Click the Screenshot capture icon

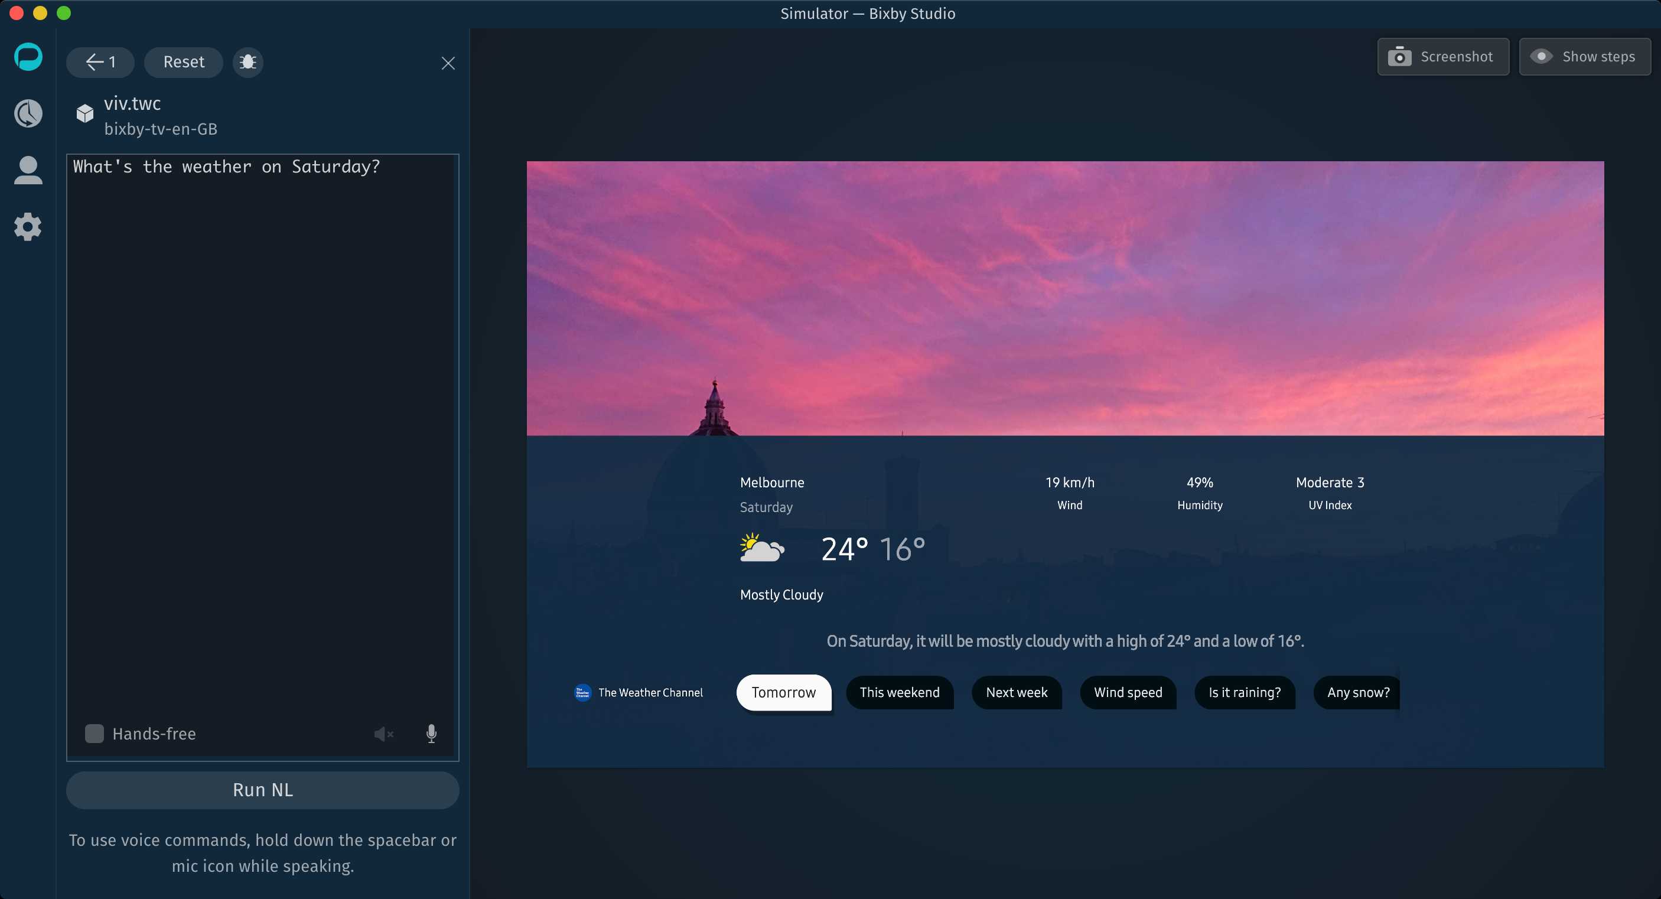(x=1401, y=56)
